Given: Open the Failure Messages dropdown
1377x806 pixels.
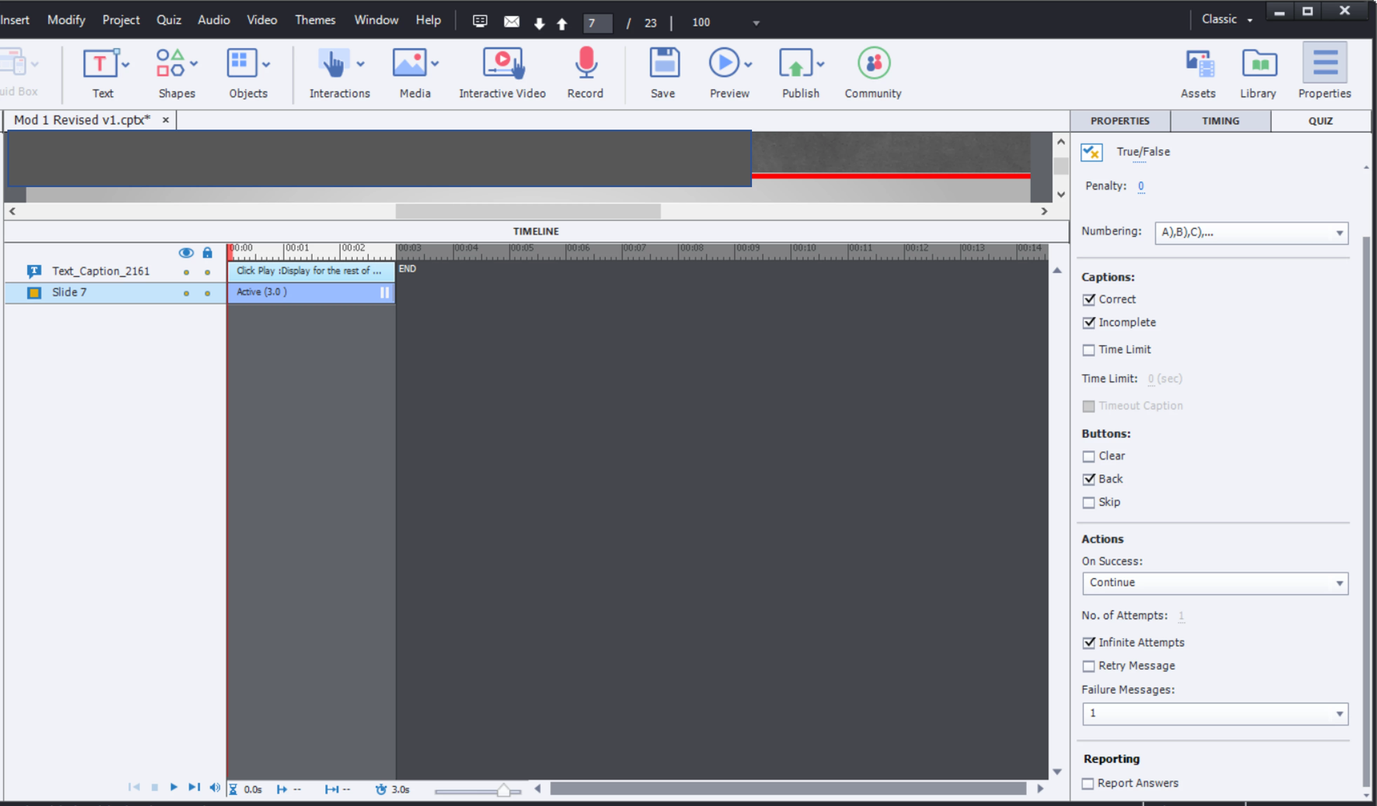Looking at the screenshot, I should 1215,713.
